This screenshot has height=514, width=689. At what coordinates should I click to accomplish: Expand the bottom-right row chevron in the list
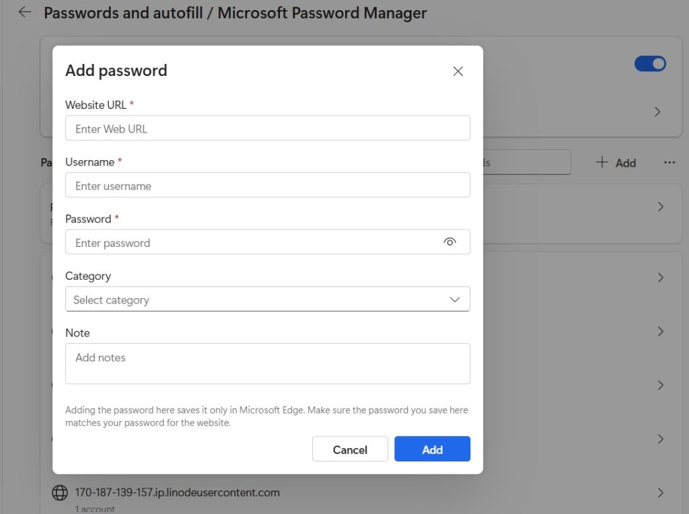(x=661, y=492)
